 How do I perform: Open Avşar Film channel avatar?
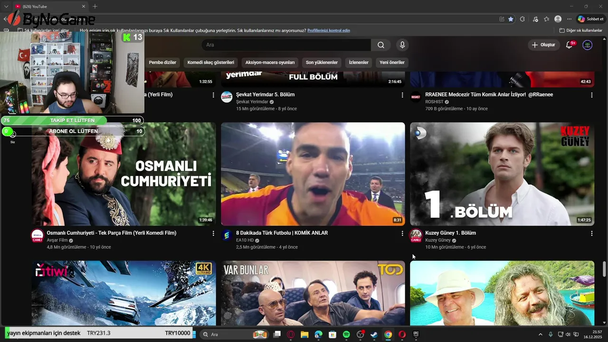pyautogui.click(x=37, y=236)
